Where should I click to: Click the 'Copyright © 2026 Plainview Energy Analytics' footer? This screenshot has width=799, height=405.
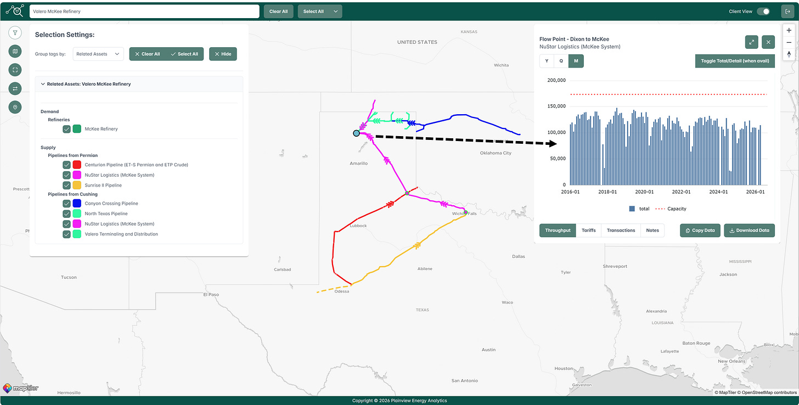point(400,401)
